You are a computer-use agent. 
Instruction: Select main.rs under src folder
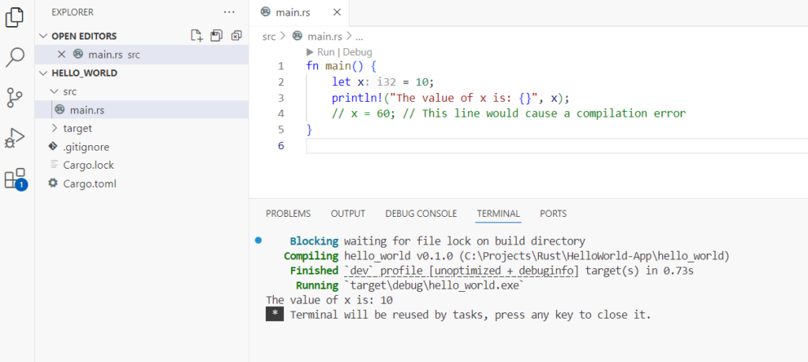point(142,110)
